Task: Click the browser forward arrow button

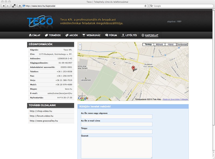Action: [x=8, y=6]
